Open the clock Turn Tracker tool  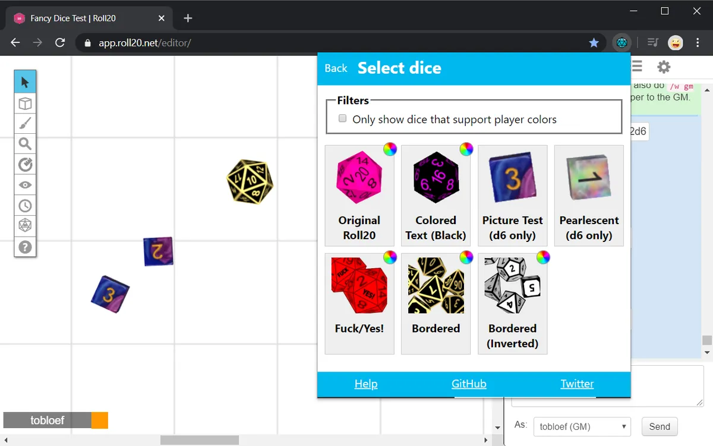25,206
